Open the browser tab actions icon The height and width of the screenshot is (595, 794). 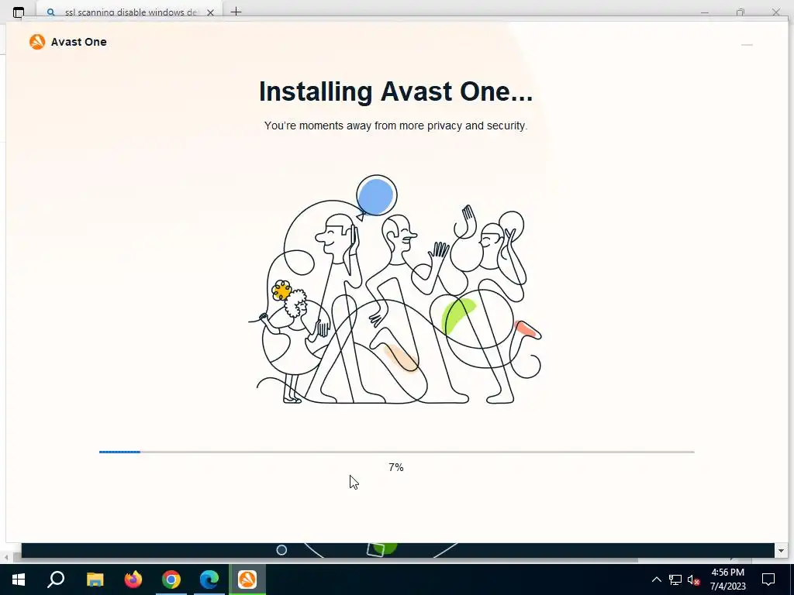(19, 12)
